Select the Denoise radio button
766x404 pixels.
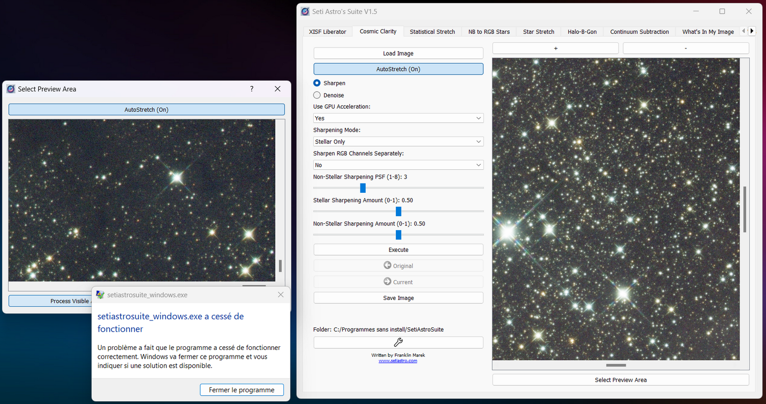point(317,95)
